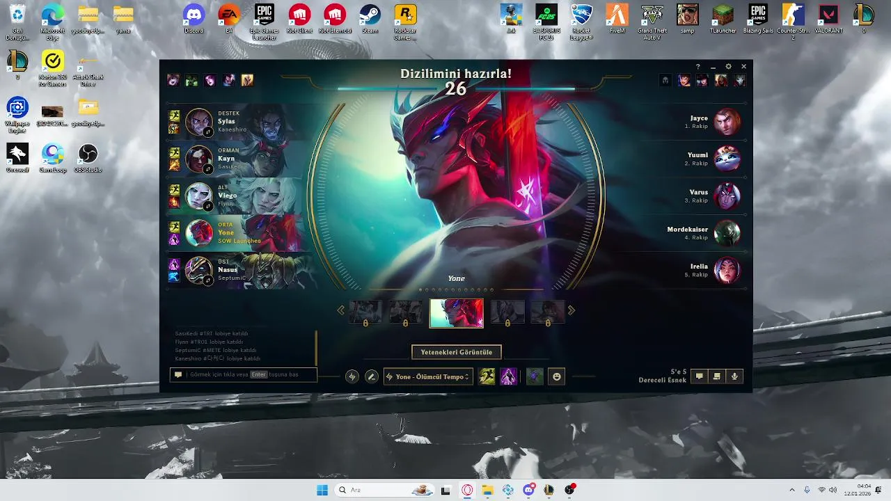Open the ward skin selector icon
This screenshot has height=501, width=891.
pos(535,376)
